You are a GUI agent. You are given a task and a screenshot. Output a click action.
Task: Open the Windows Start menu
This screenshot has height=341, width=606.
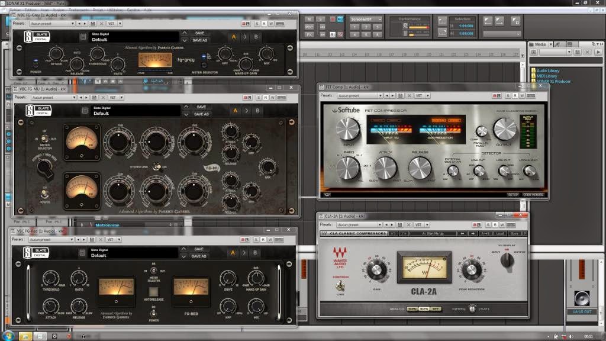click(8, 335)
